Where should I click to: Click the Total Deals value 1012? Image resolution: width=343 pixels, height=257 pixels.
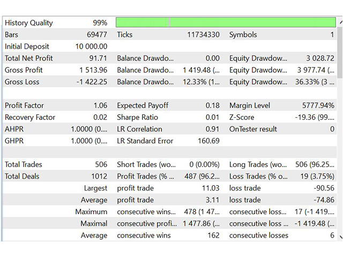(98, 176)
